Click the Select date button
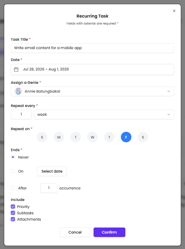The image size is (185, 249). pos(52,171)
